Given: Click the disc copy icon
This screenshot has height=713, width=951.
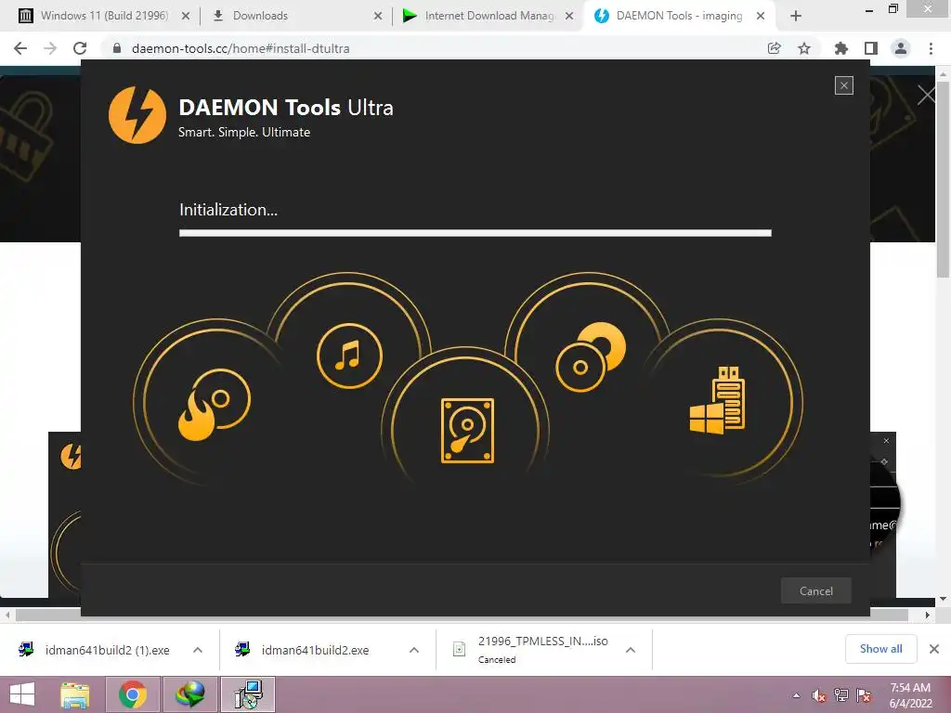Looking at the screenshot, I should pyautogui.click(x=590, y=356).
